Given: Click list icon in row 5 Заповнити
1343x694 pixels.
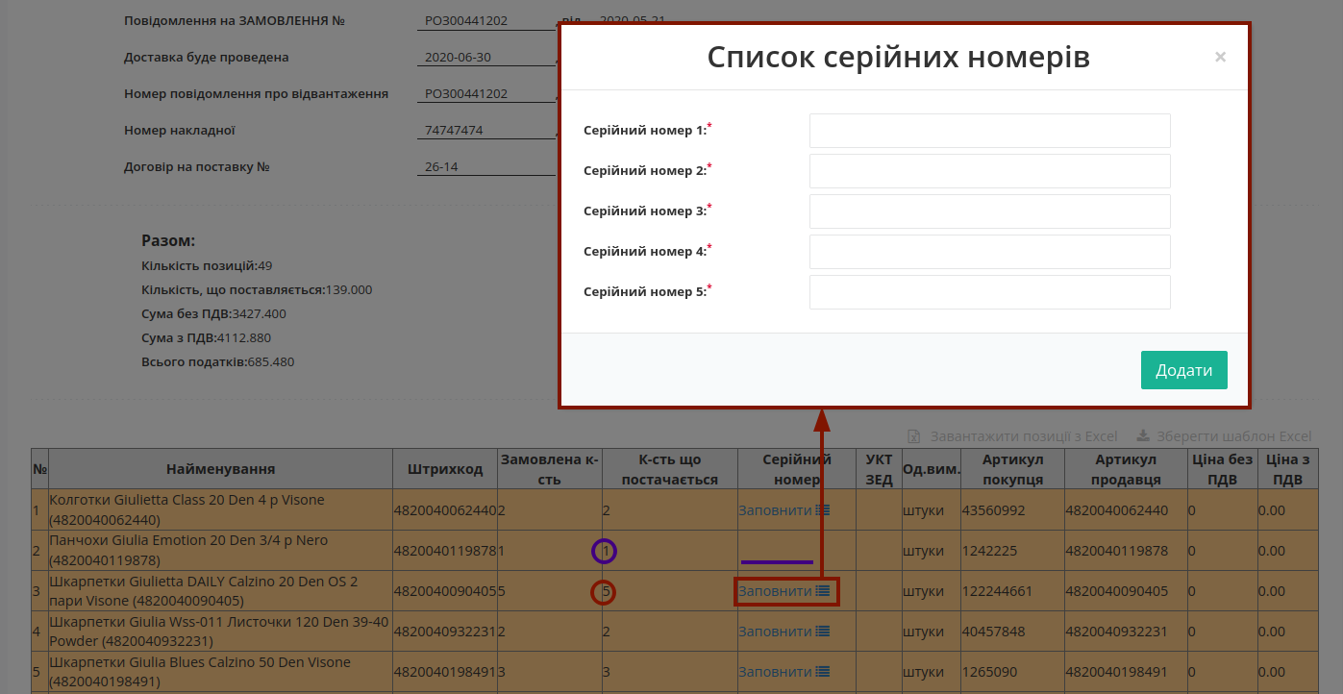Looking at the screenshot, I should pyautogui.click(x=822, y=672).
